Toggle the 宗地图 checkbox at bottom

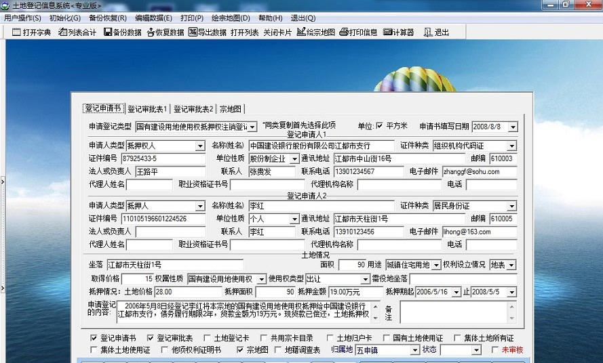coord(240,350)
